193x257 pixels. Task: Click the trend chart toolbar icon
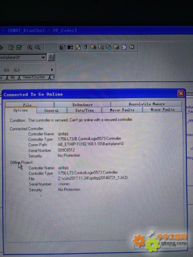coord(124,47)
